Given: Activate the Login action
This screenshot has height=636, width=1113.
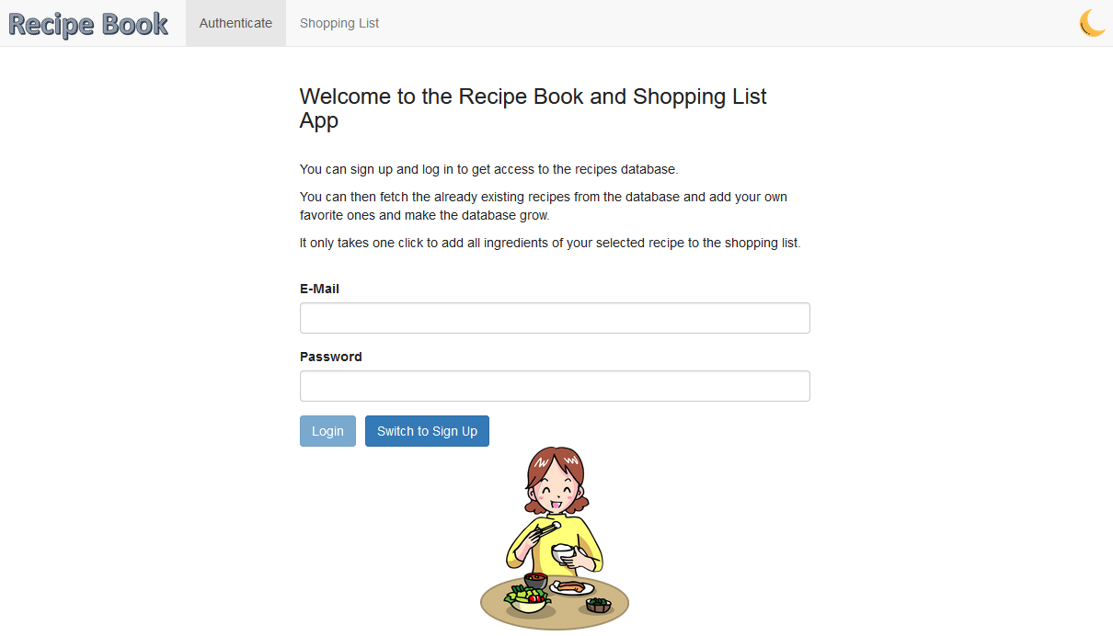Looking at the screenshot, I should (327, 430).
